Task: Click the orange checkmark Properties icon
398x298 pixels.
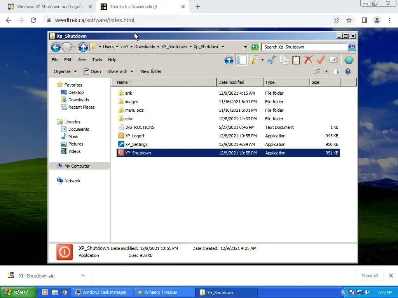Action: (x=321, y=60)
